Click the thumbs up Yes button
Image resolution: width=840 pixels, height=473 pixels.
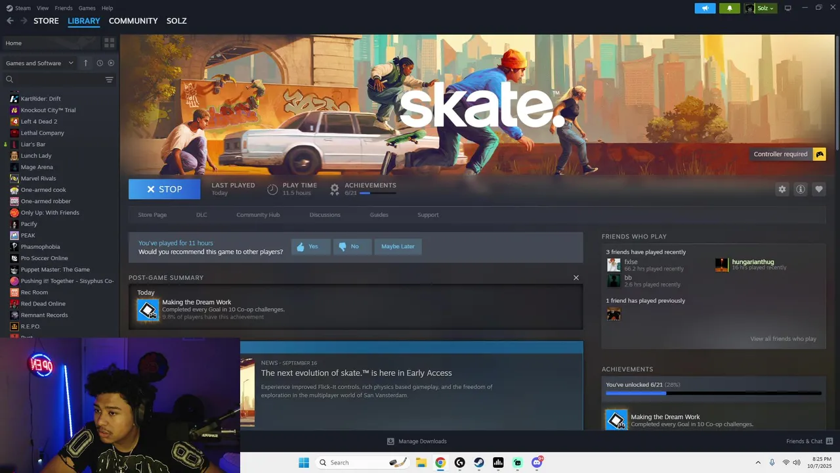coord(310,246)
